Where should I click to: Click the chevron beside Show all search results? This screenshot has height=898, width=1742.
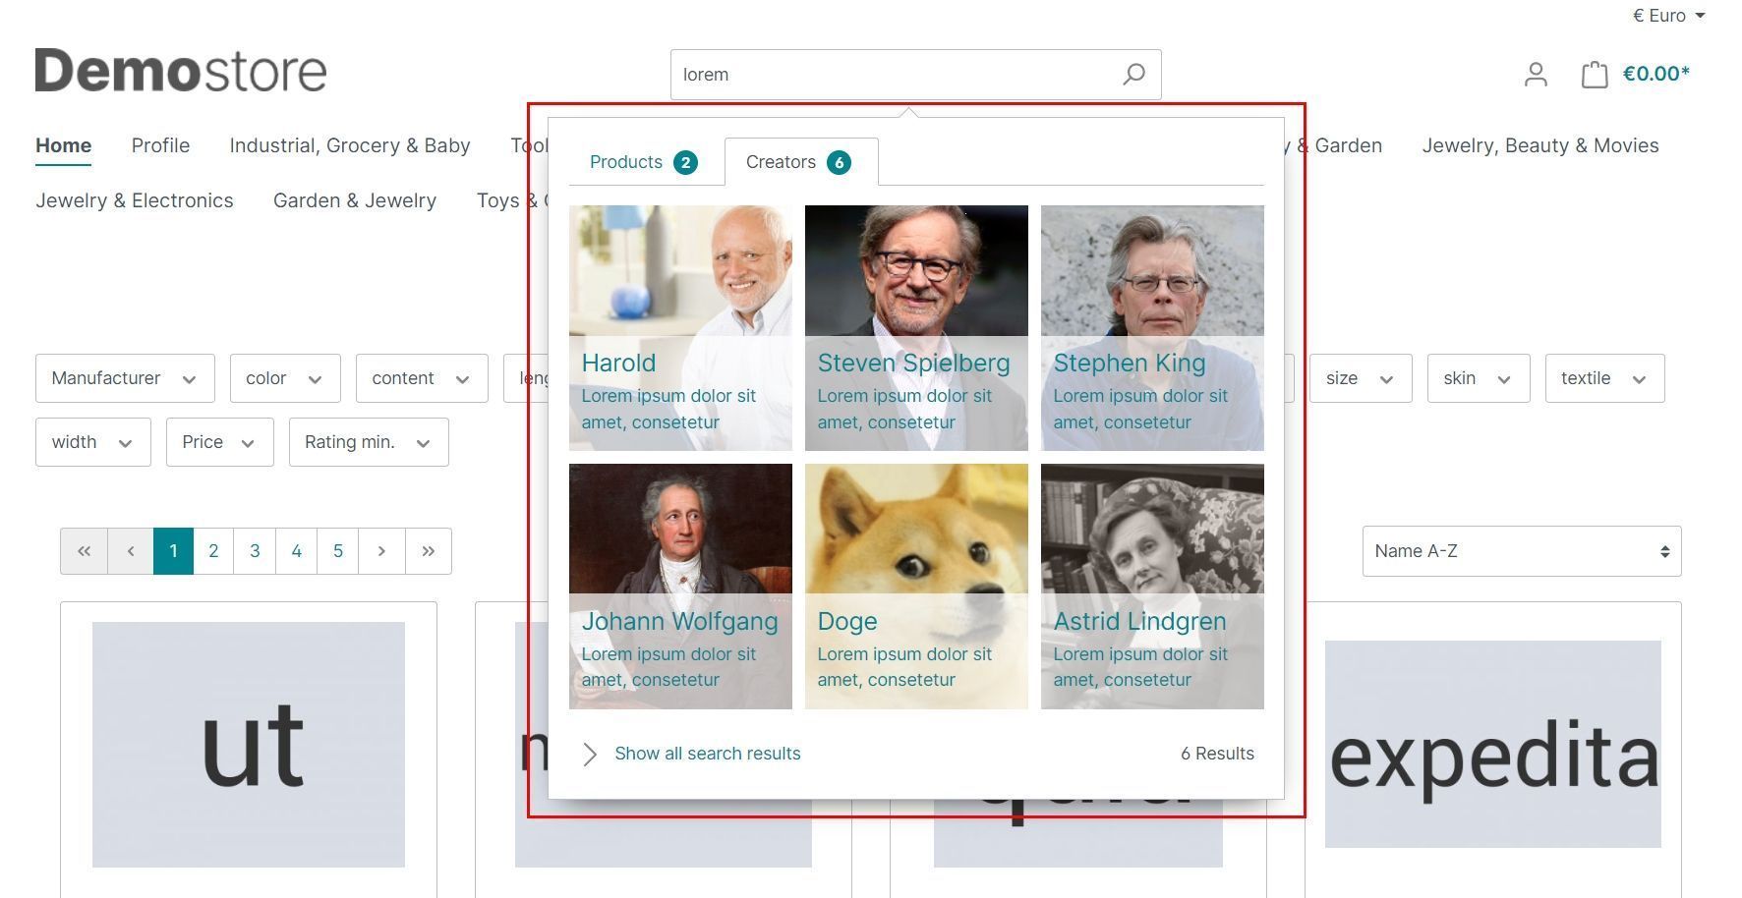point(590,754)
